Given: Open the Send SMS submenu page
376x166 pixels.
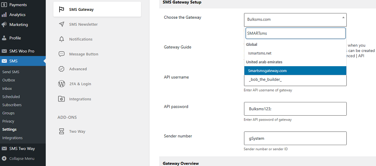Looking at the screenshot, I should 11,72.
